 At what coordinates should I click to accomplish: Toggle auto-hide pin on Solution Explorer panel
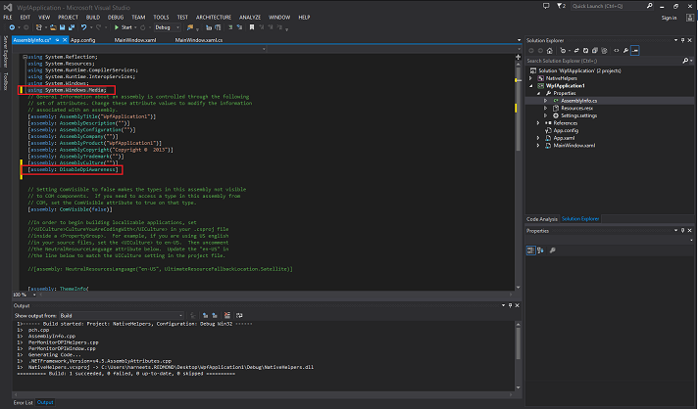(680, 38)
